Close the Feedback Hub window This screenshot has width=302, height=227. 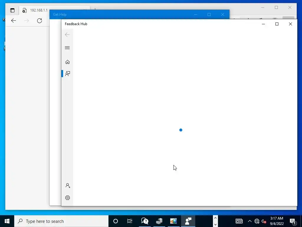290,24
